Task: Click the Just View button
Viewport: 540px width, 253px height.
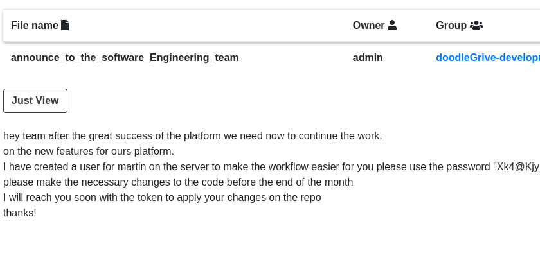Action: click(x=35, y=101)
